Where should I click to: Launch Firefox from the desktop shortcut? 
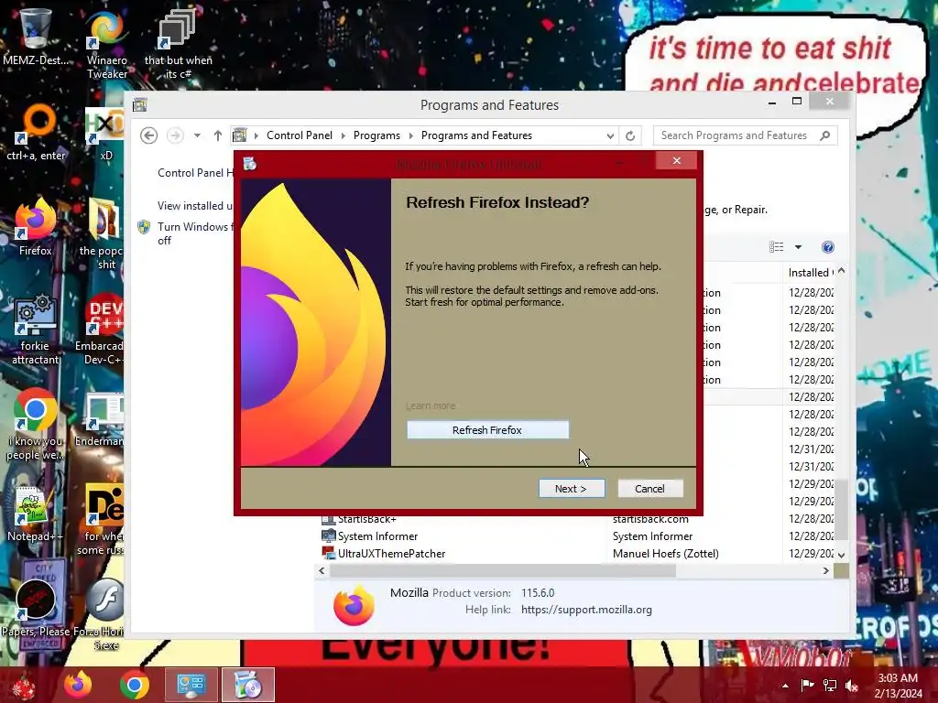coord(36,228)
